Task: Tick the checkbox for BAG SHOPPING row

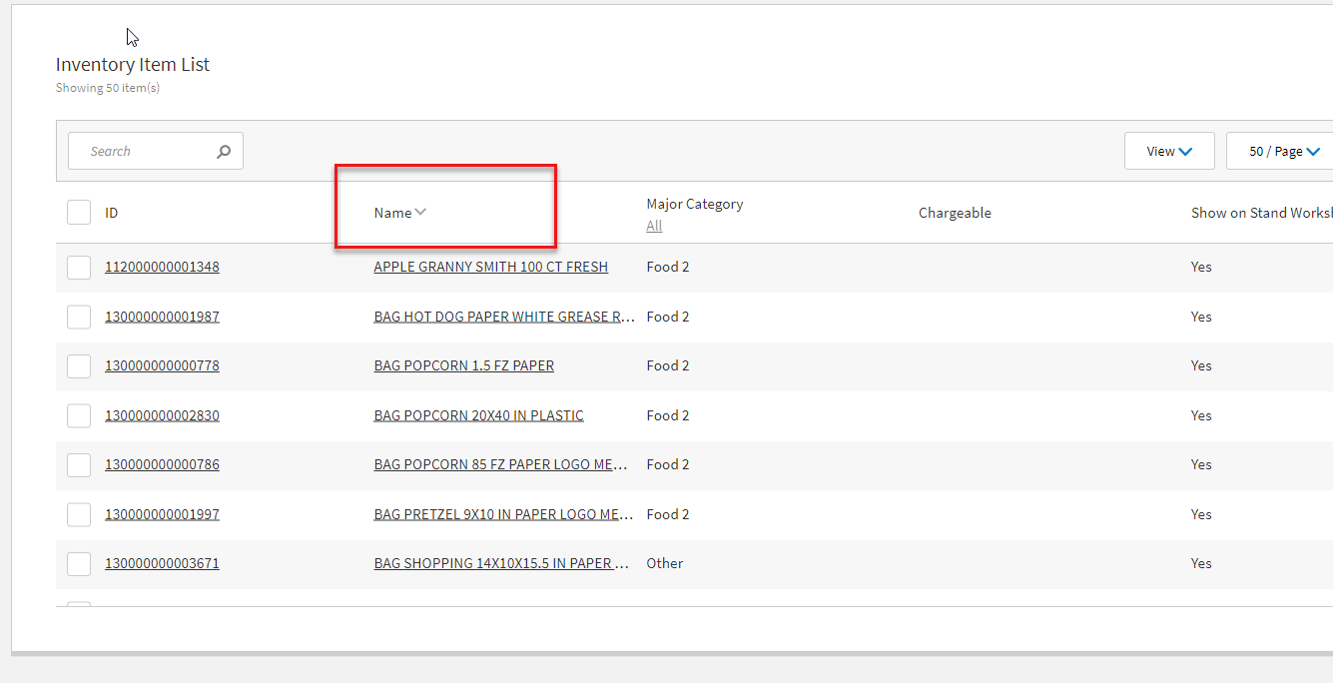Action: pyautogui.click(x=79, y=564)
